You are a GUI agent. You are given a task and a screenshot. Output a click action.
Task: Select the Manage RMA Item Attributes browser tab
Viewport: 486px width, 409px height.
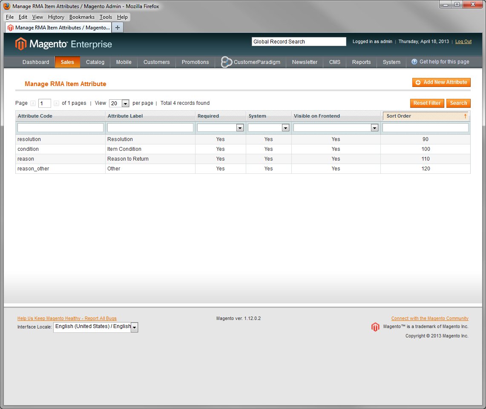[x=59, y=28]
